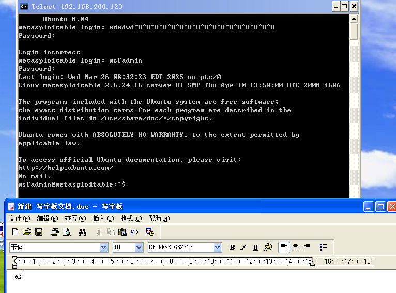
Task: Maximize the WordPad window
Action: point(380,207)
